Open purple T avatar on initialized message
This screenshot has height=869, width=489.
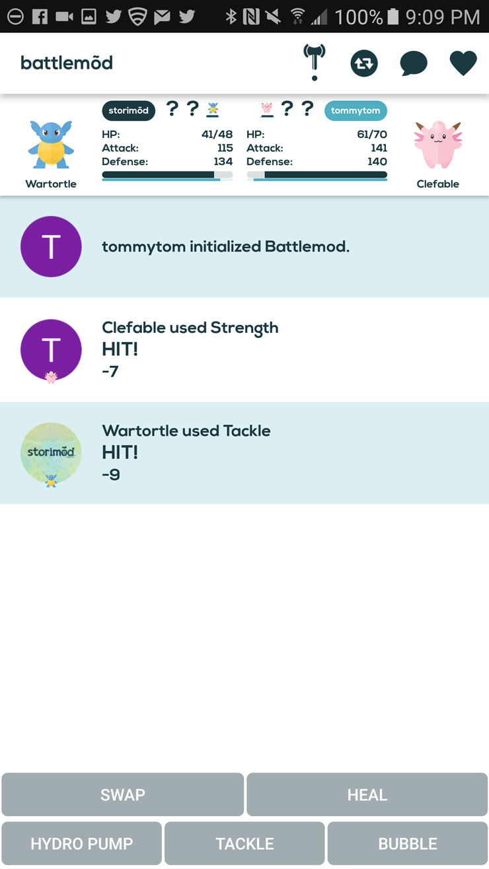point(51,246)
